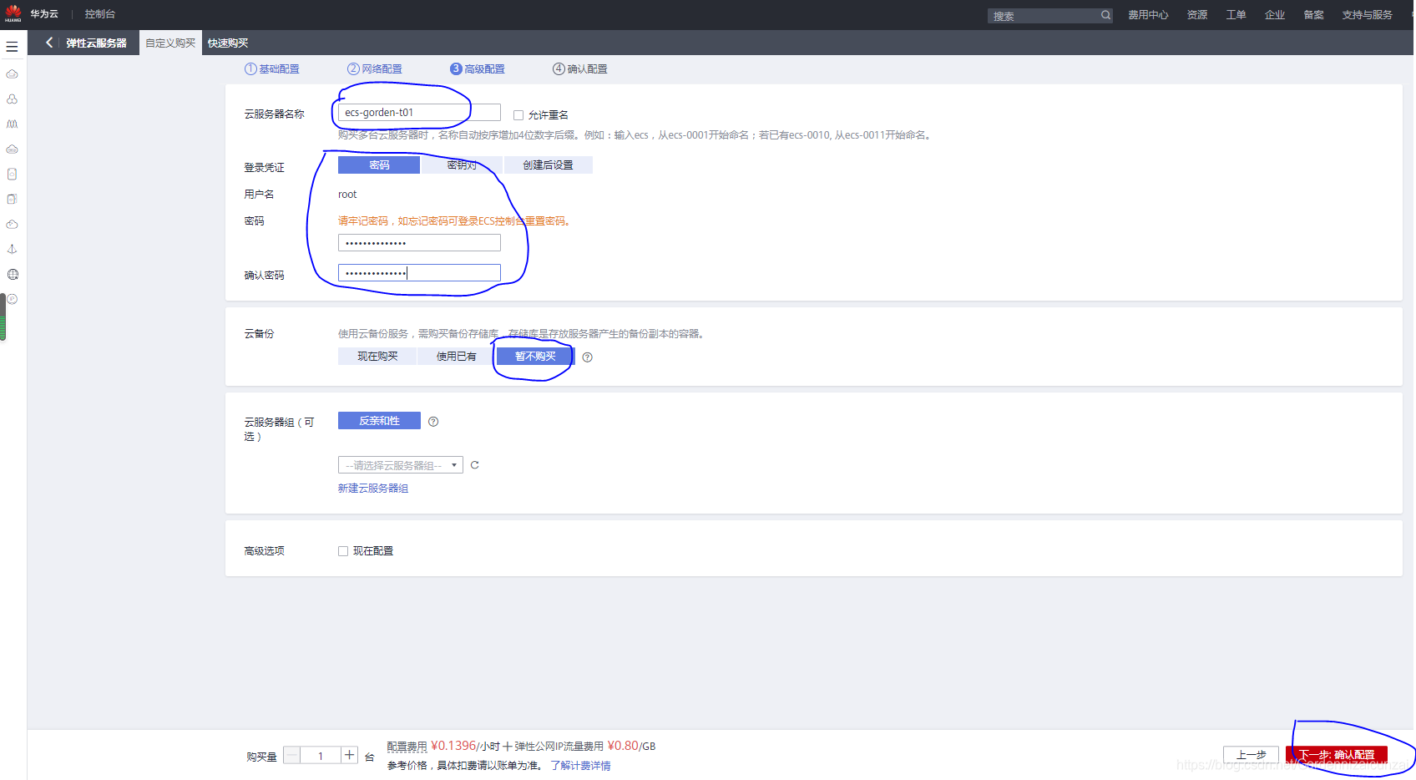Screen dimensions: 1416x780
Task: Open the hamburger menu icon
Action: pos(13,47)
